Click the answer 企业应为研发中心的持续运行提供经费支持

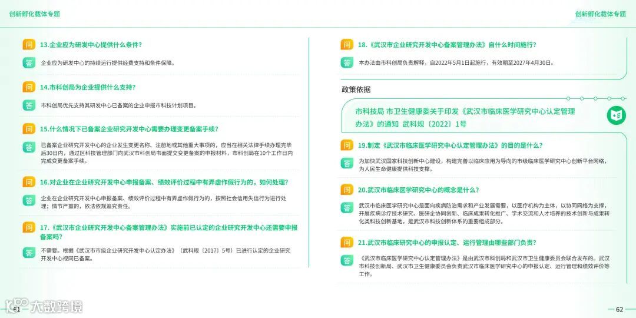(x=108, y=63)
